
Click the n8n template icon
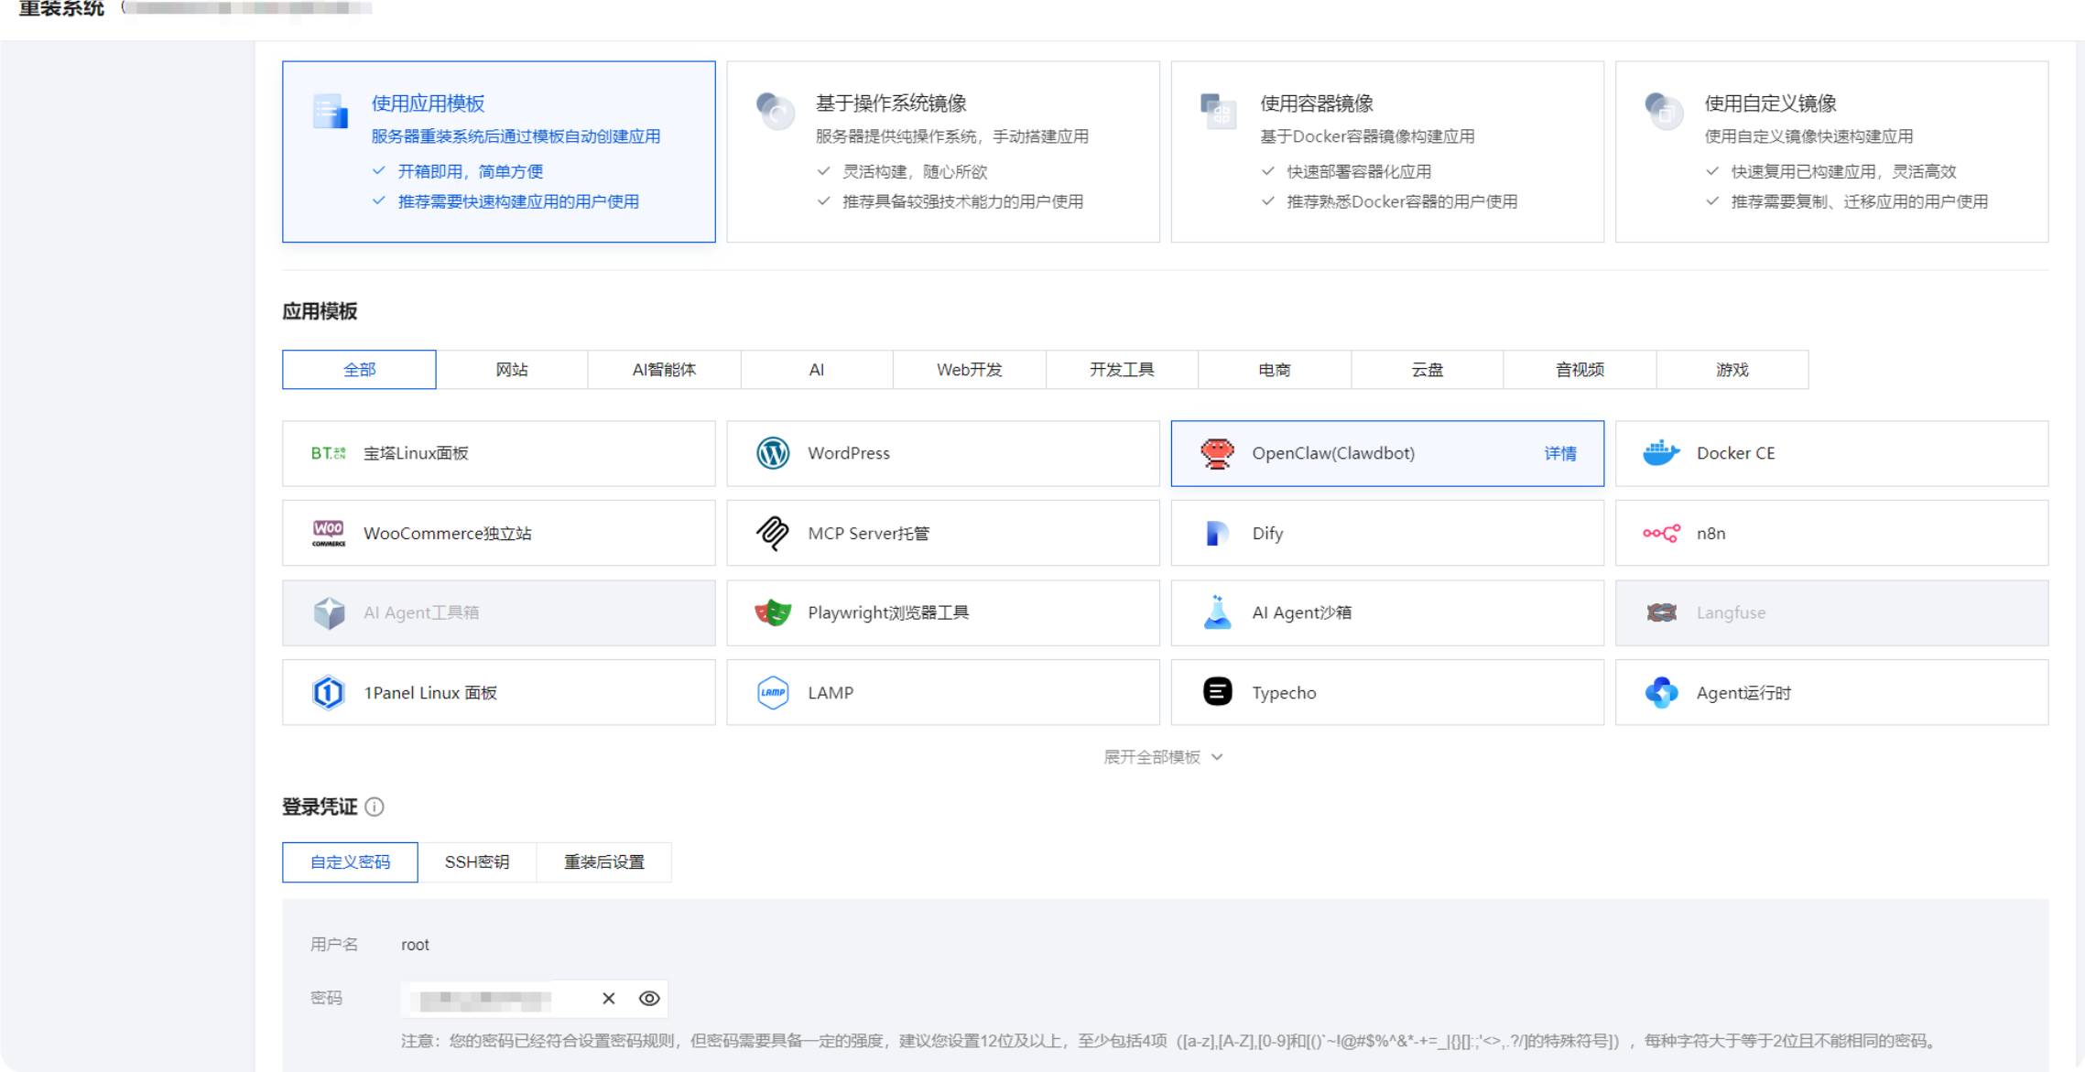point(1661,533)
